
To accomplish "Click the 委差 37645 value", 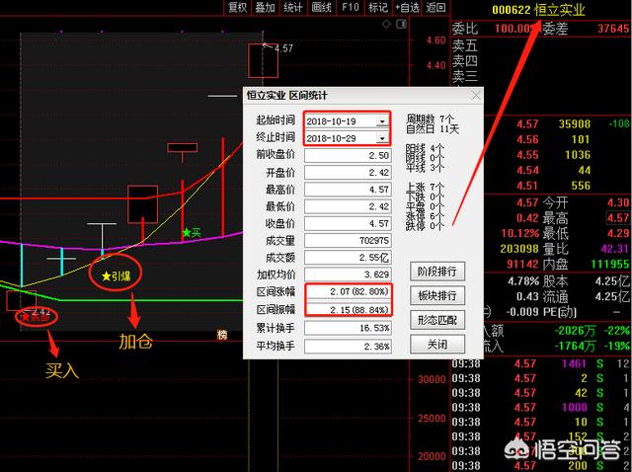I will (613, 29).
